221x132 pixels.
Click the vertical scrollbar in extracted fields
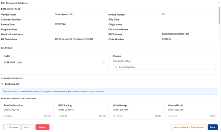(x=219, y=16)
